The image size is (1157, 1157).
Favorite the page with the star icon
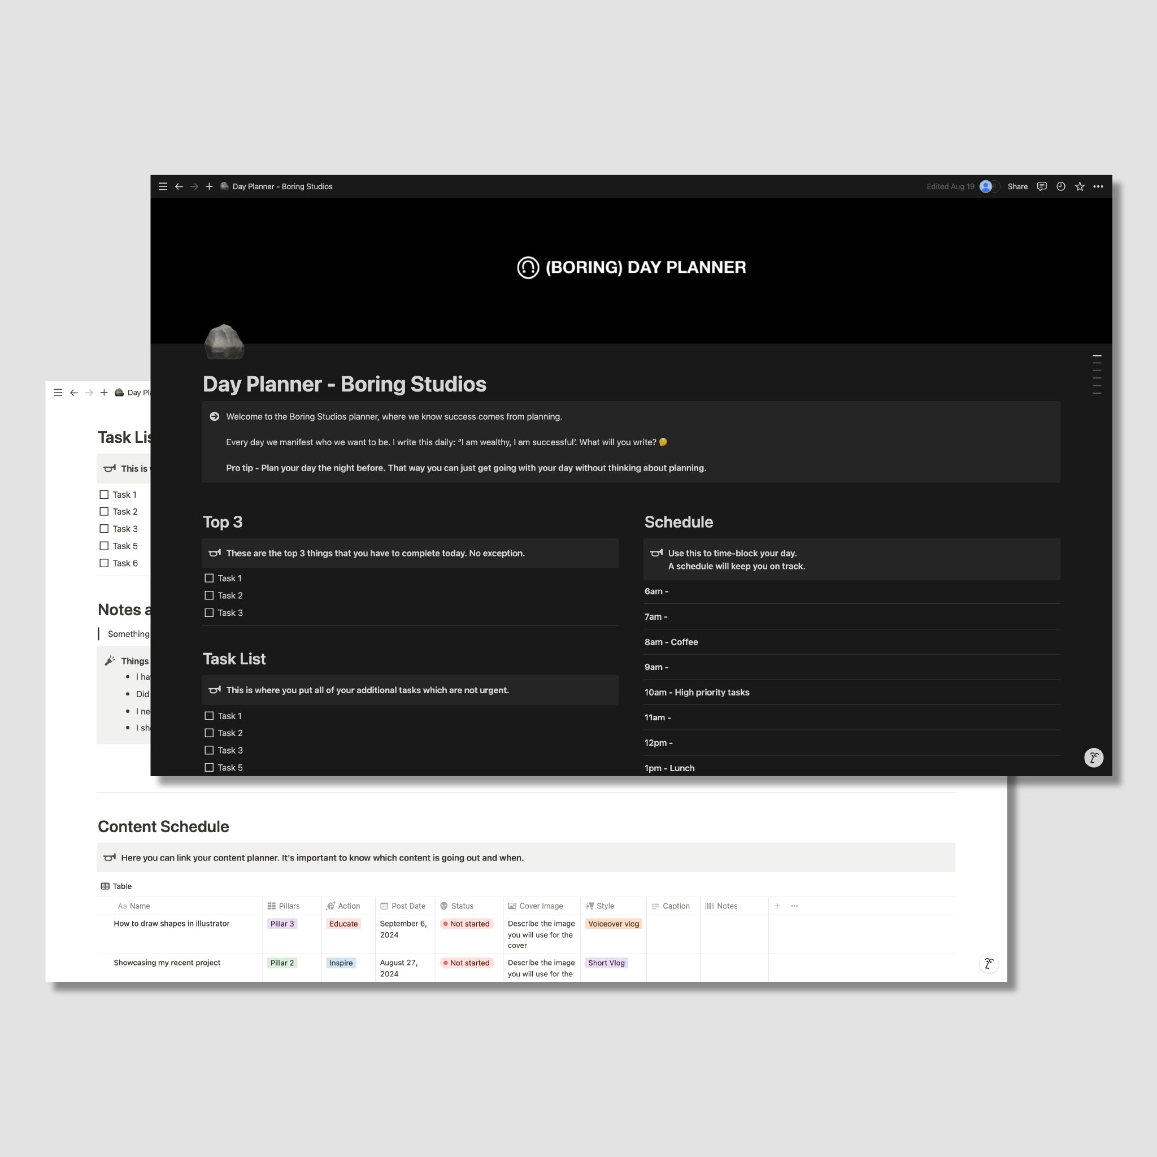tap(1080, 186)
